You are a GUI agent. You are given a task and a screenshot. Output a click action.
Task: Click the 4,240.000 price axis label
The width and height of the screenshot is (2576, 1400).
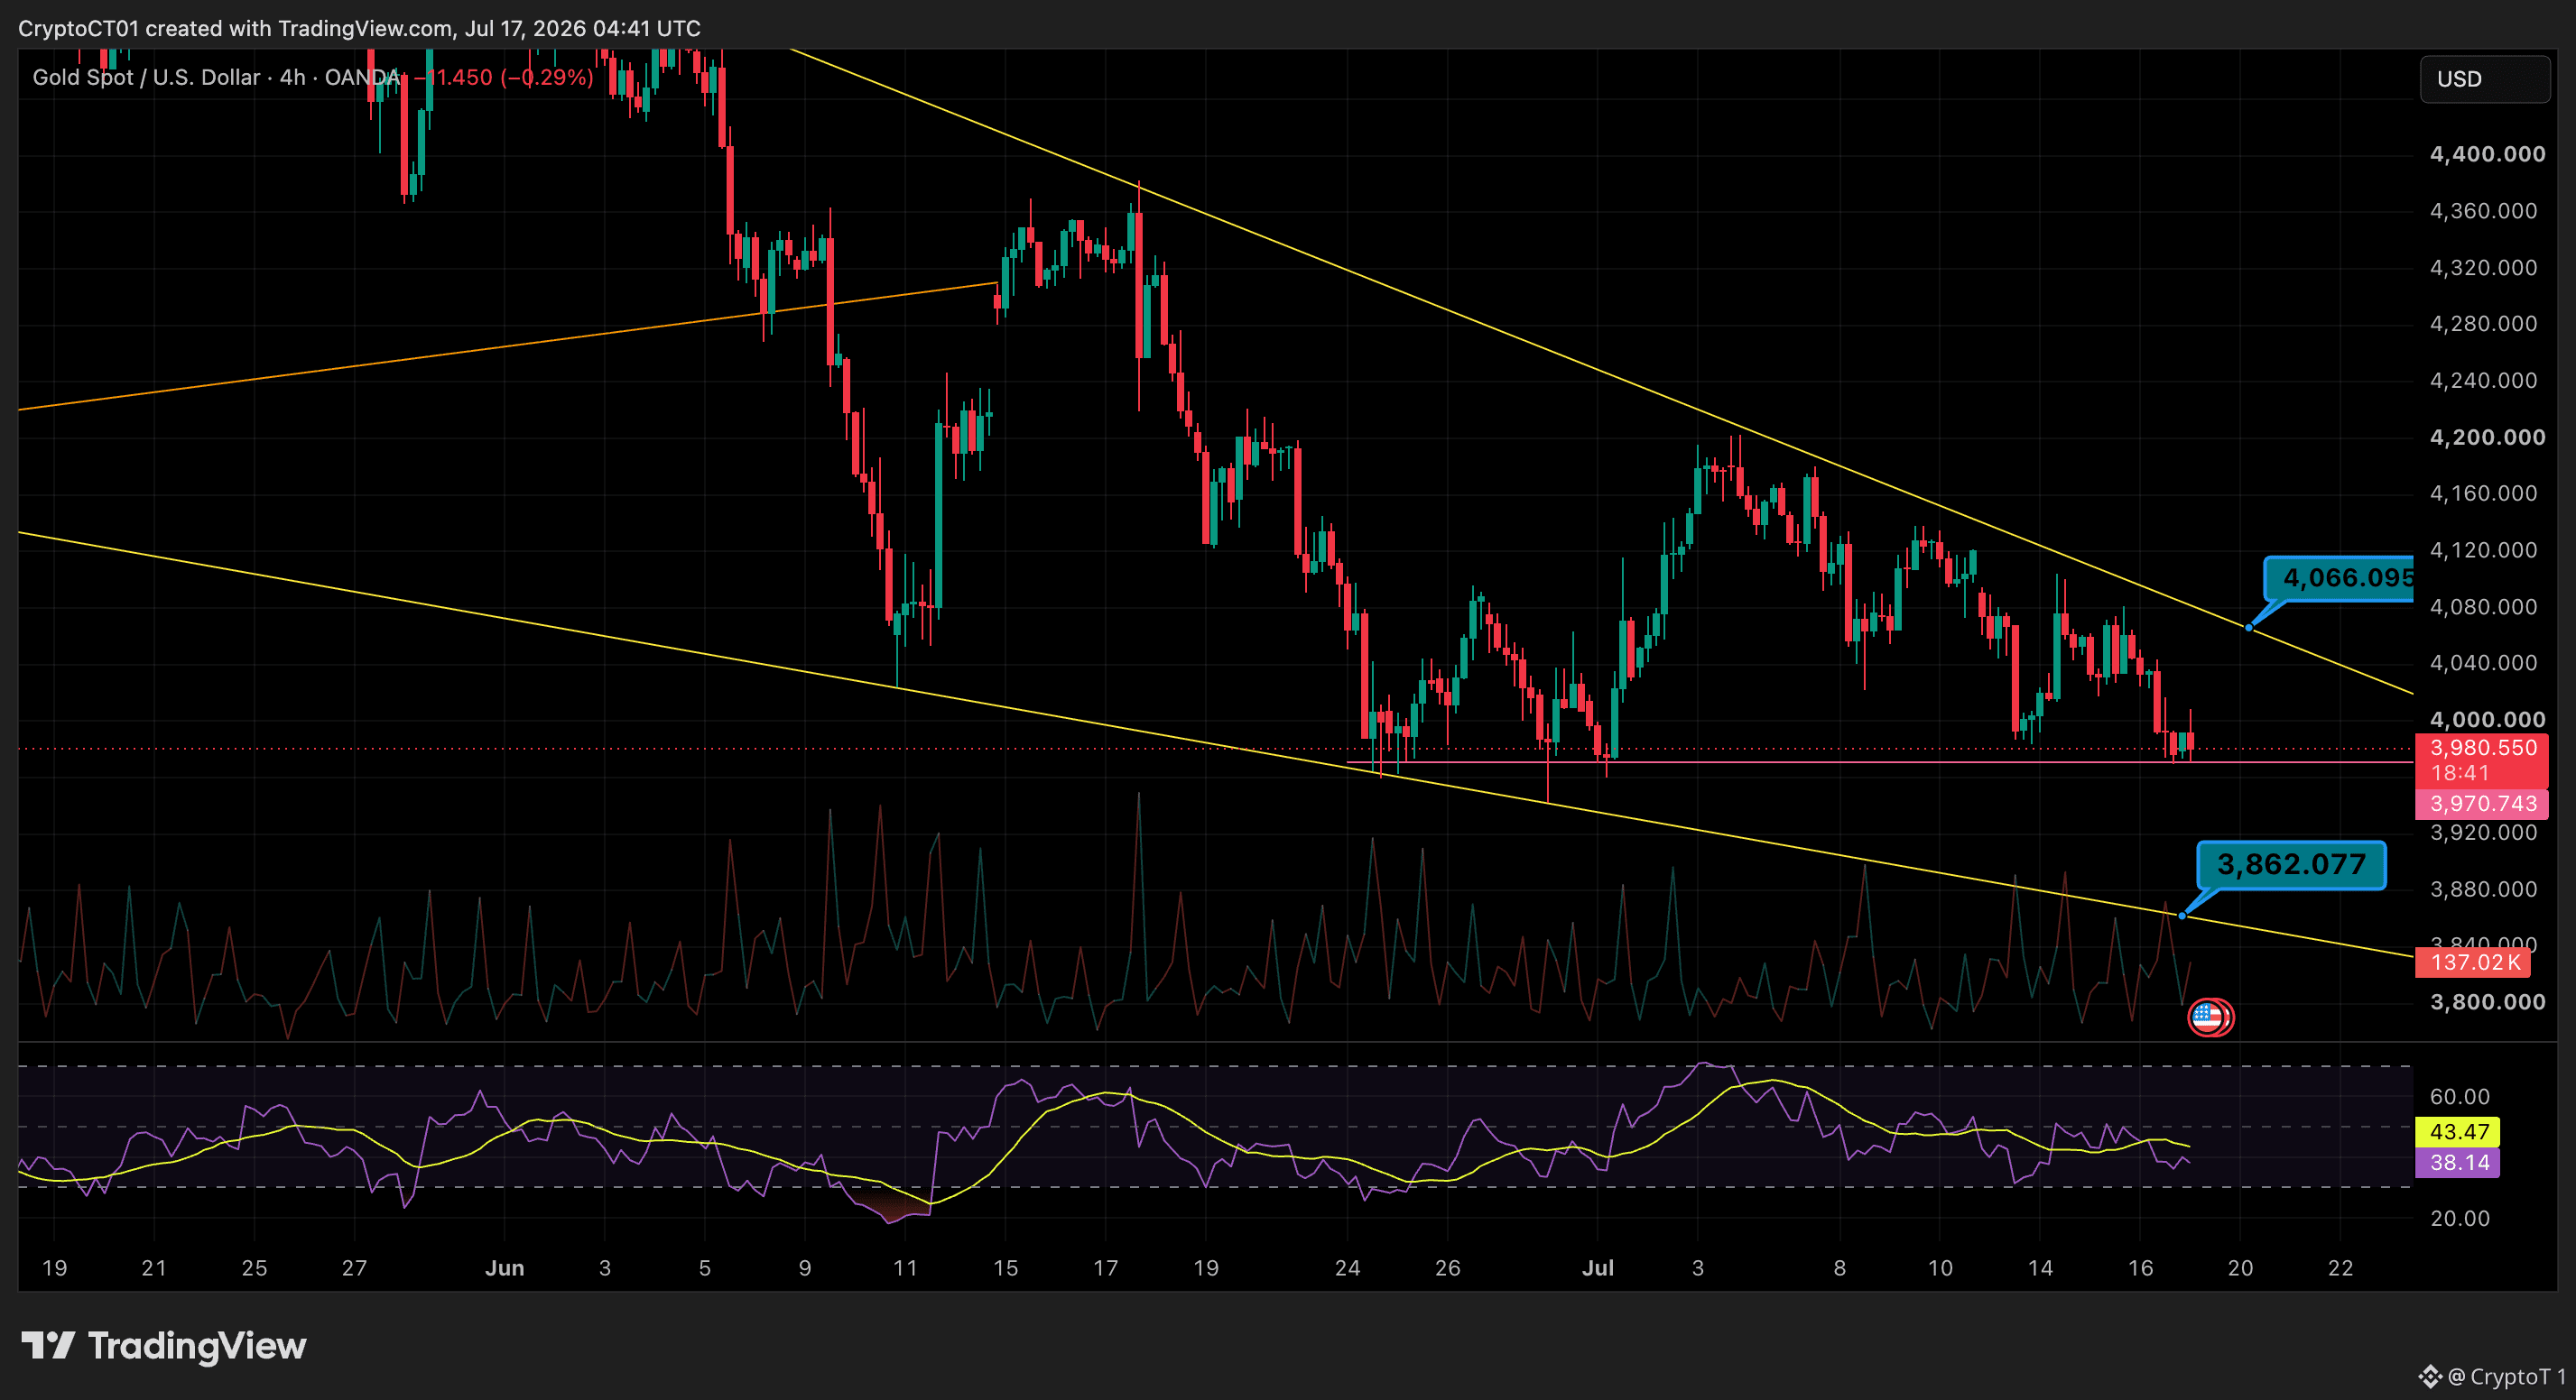(2484, 381)
